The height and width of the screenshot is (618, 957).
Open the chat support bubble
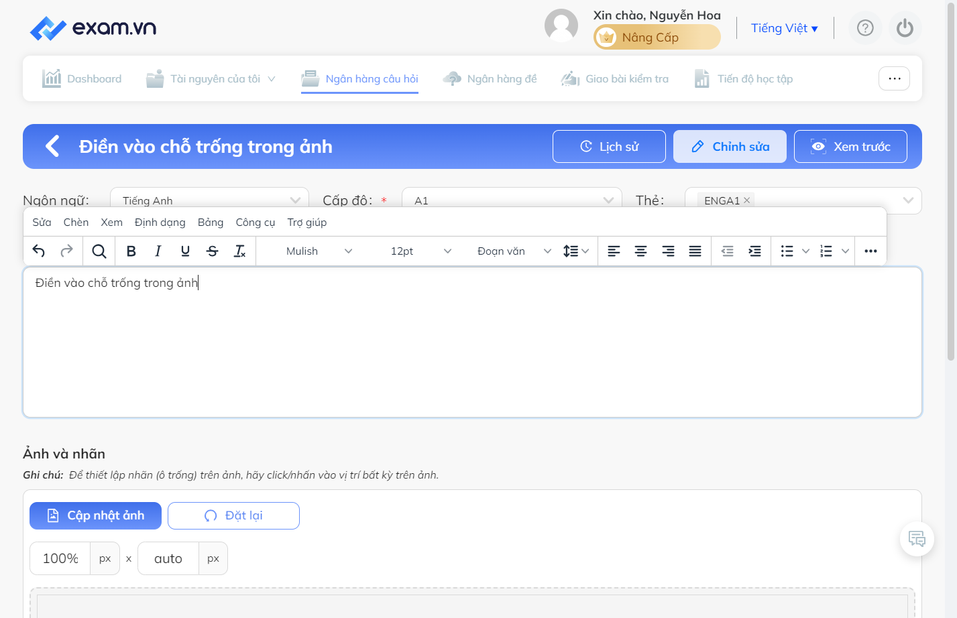tap(917, 539)
